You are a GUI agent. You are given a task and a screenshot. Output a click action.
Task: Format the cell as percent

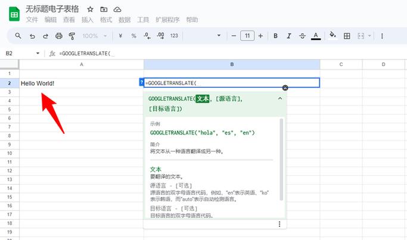point(133,36)
